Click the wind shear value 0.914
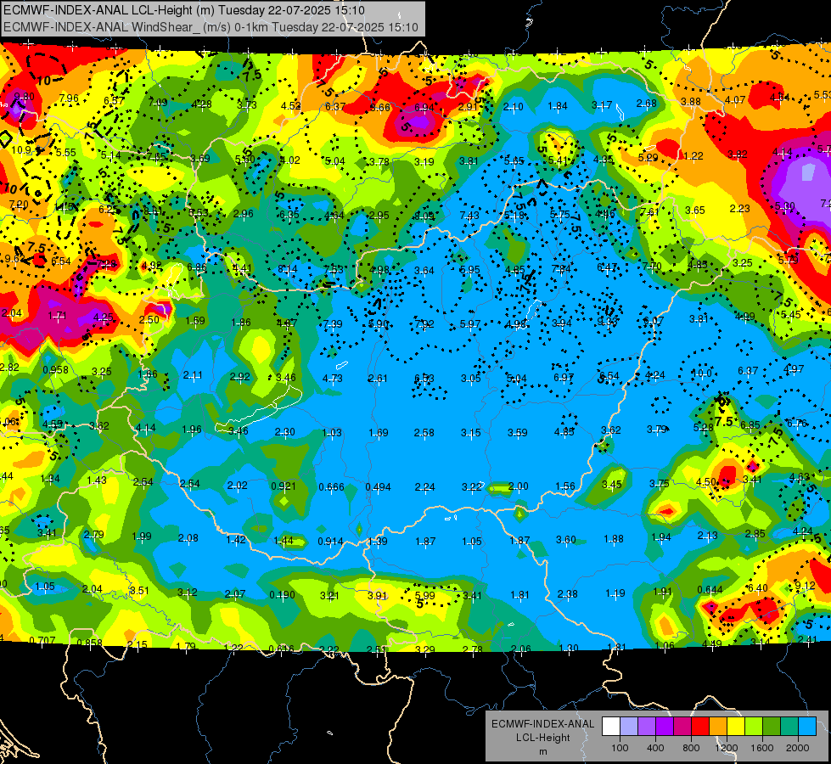 tap(330, 542)
